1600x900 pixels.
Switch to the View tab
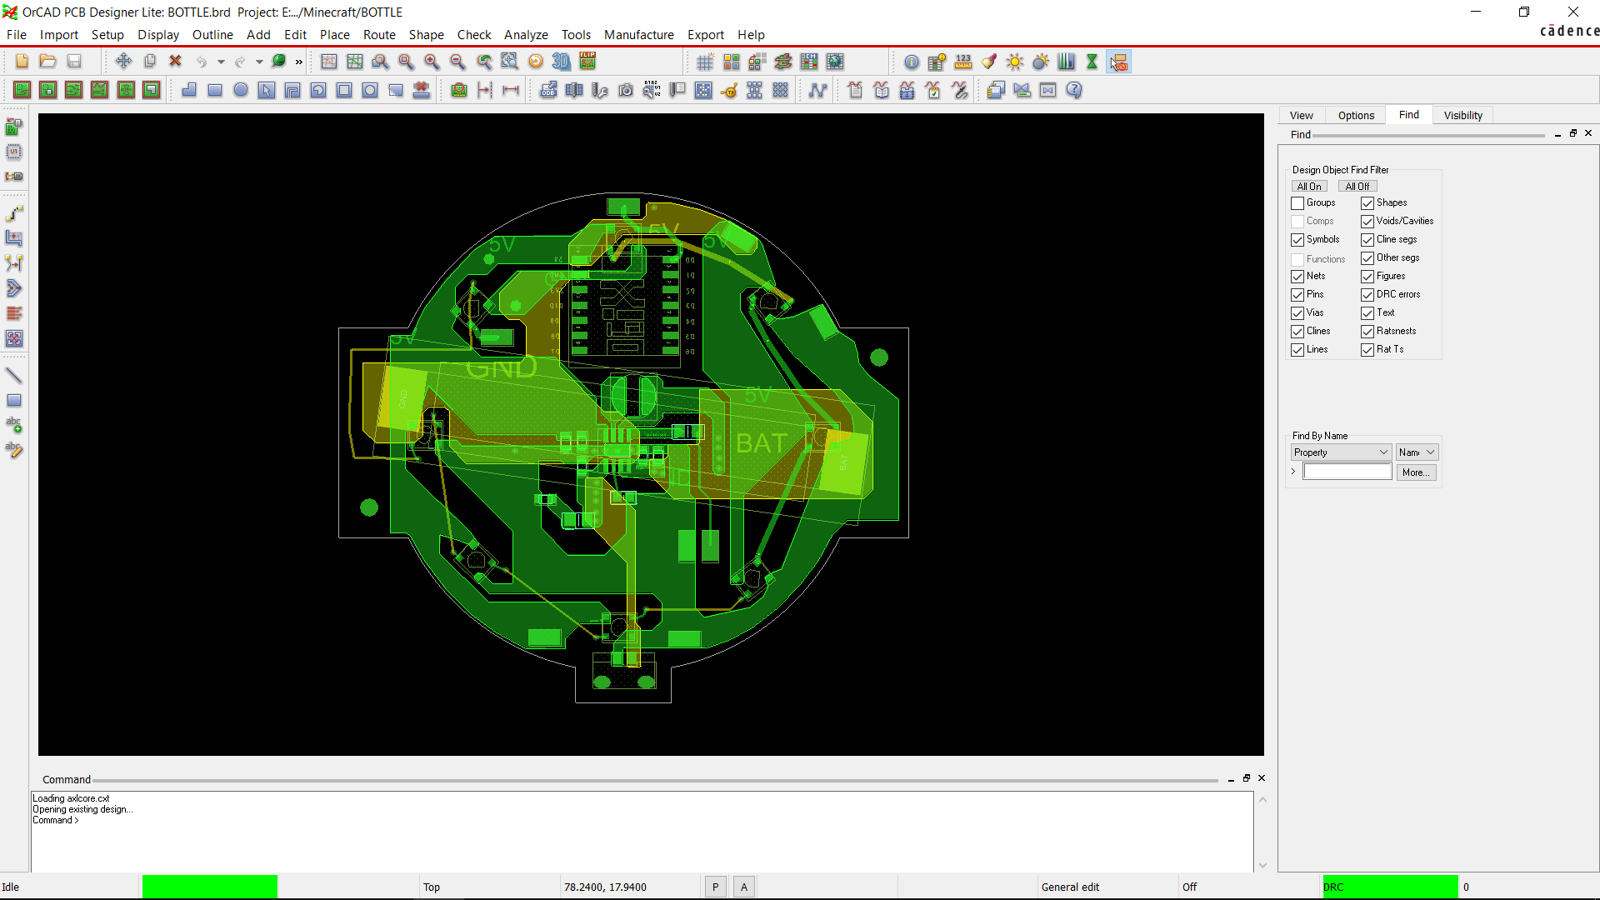point(1301,116)
